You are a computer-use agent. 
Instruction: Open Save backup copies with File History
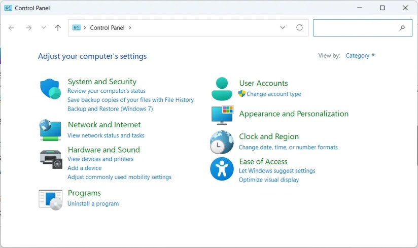tap(131, 100)
